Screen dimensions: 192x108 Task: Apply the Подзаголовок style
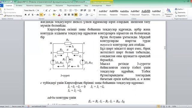pos(146,13)
